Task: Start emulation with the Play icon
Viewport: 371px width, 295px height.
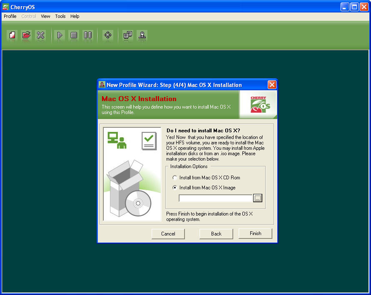Action: [60, 35]
